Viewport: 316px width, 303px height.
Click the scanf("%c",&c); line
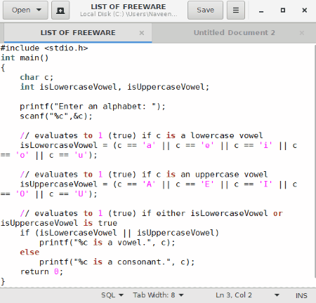click(56, 116)
